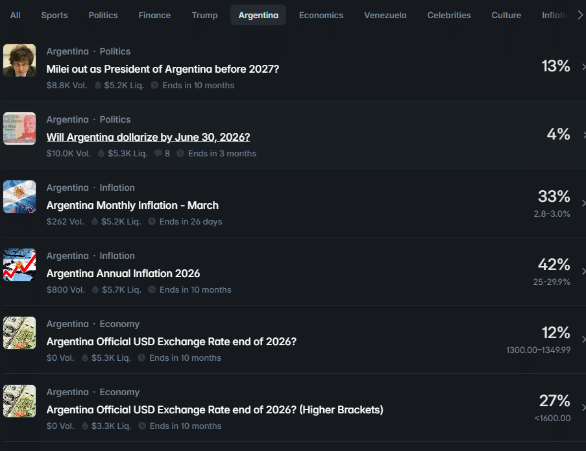The height and width of the screenshot is (451, 586).
Task: Click the comment bubble icon showing 8
Action: (x=158, y=154)
